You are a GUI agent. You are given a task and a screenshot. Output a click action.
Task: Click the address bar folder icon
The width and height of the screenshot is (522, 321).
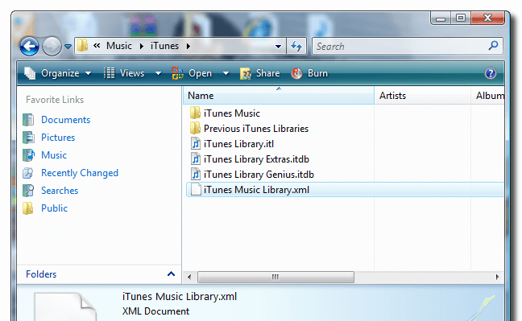click(x=82, y=46)
